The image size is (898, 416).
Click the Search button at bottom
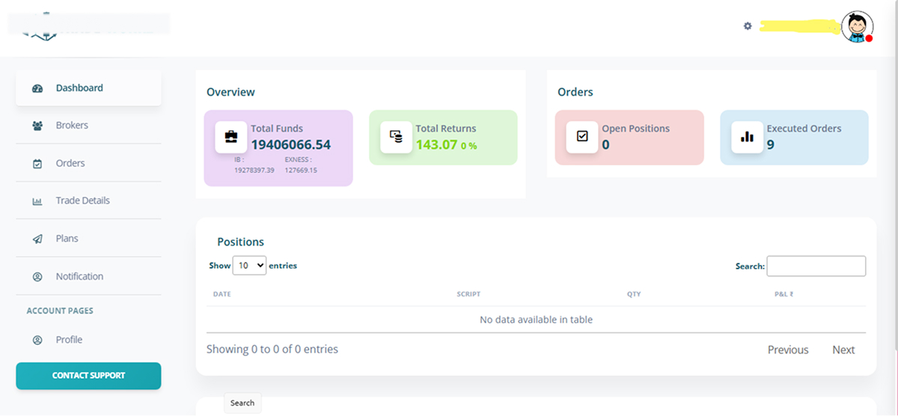point(242,403)
